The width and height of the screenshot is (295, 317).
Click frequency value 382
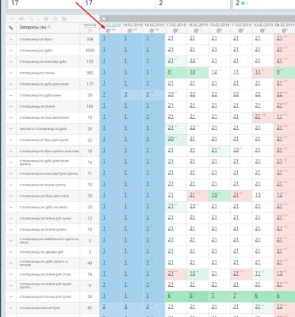click(90, 73)
